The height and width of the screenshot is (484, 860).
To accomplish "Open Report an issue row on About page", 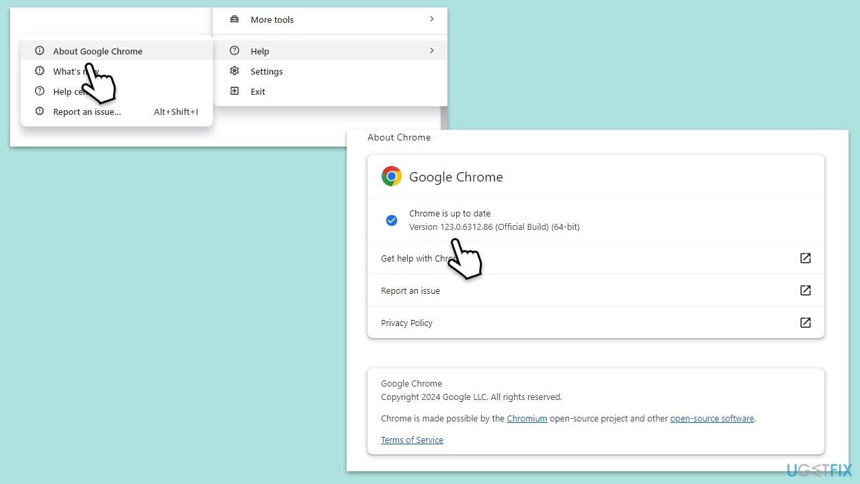I will point(596,290).
